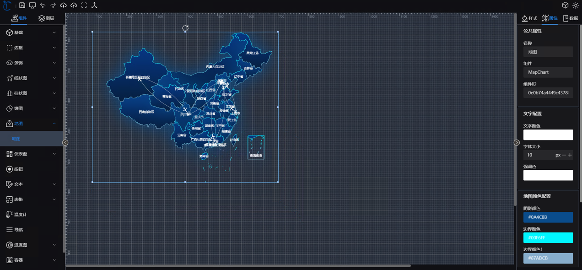Open preview with the screen icon
582x270 pixels.
32,5
